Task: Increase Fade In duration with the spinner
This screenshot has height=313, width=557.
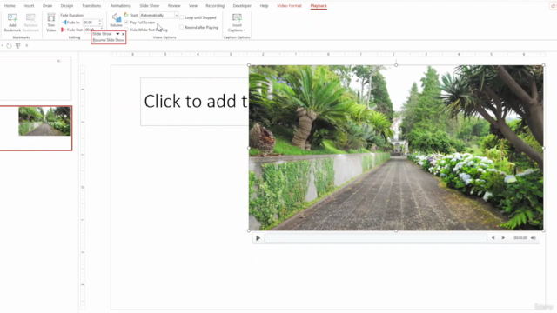Action: (100, 21)
